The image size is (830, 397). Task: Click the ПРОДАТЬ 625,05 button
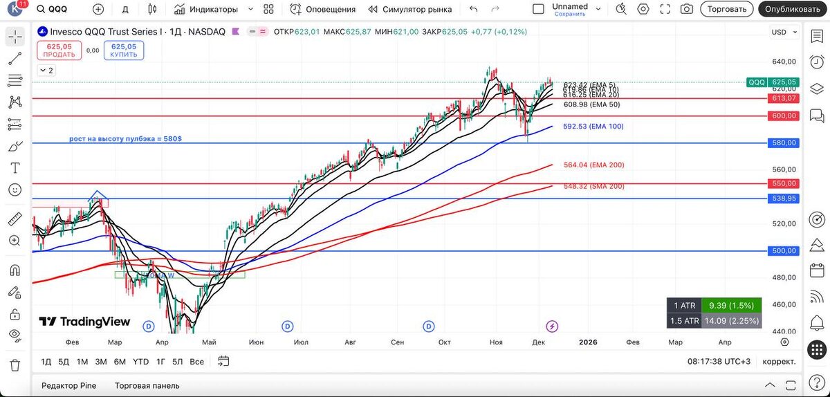(x=59, y=50)
